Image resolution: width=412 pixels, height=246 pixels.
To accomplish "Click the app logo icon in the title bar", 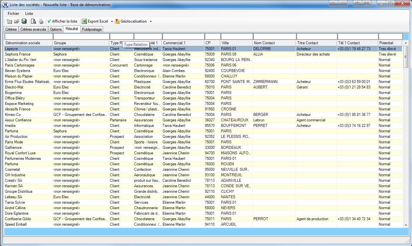I will pyautogui.click(x=5, y=5).
